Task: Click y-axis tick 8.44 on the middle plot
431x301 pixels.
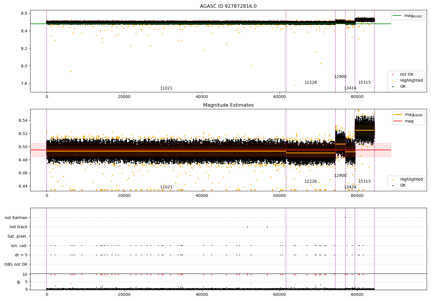Action: coord(23,186)
